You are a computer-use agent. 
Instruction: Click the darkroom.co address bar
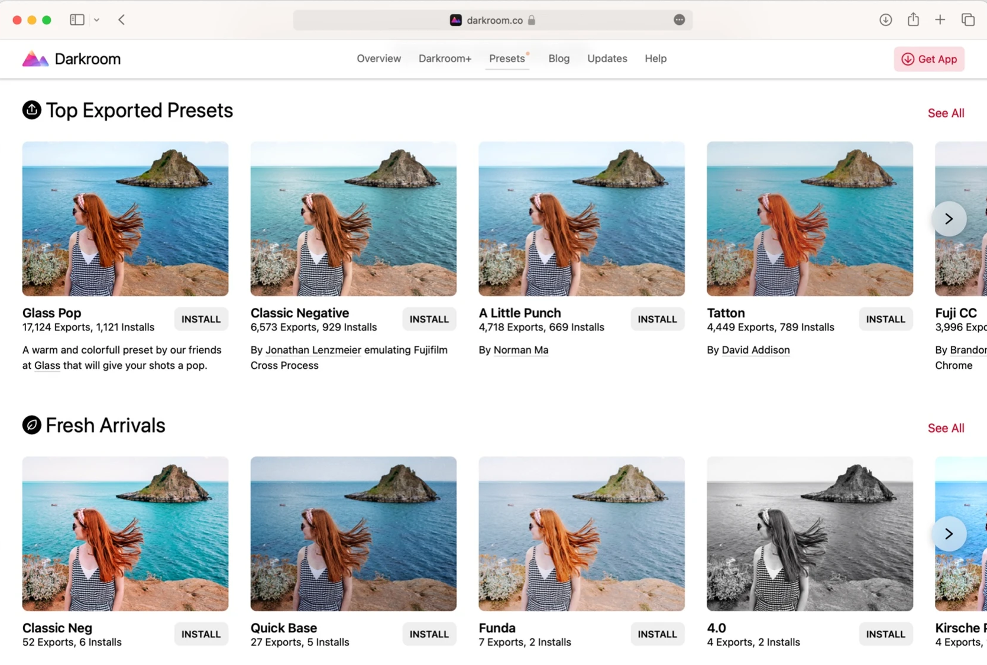(x=493, y=20)
